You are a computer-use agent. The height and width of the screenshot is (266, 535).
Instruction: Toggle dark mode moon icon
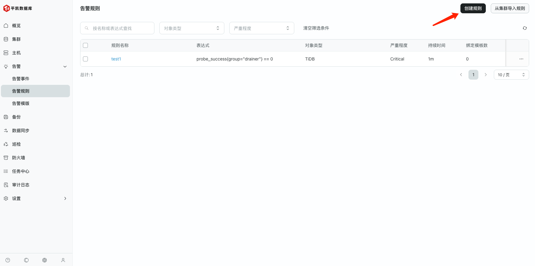point(26,260)
